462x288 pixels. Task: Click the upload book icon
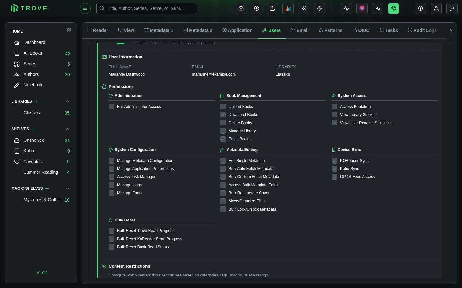pyautogui.click(x=272, y=9)
